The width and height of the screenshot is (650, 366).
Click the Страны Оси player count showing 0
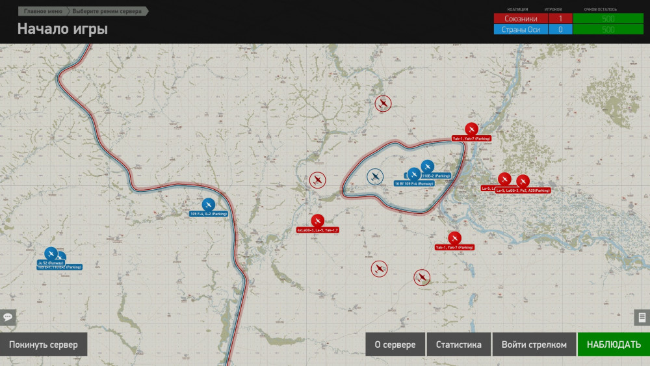pyautogui.click(x=560, y=29)
